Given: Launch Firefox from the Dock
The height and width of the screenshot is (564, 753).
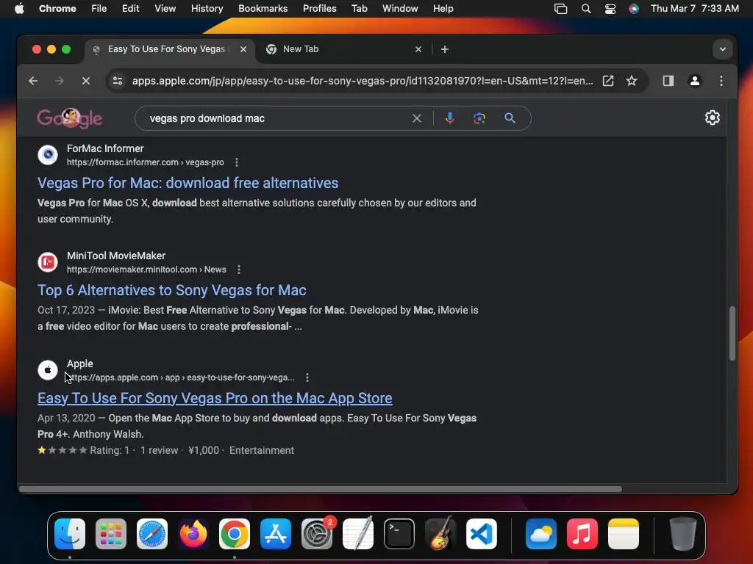Looking at the screenshot, I should point(193,534).
